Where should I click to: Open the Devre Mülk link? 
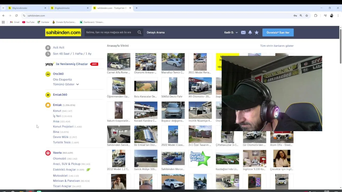[x=61, y=137]
